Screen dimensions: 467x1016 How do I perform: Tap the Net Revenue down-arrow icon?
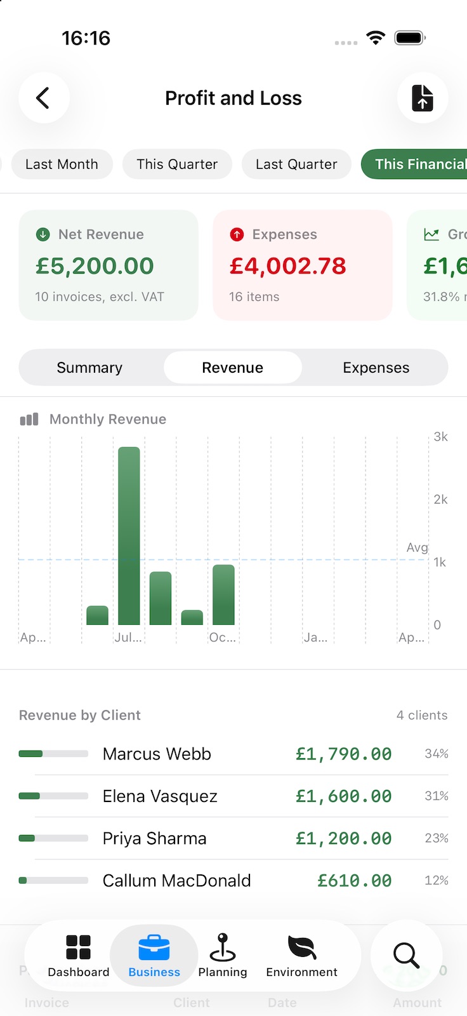pos(43,234)
